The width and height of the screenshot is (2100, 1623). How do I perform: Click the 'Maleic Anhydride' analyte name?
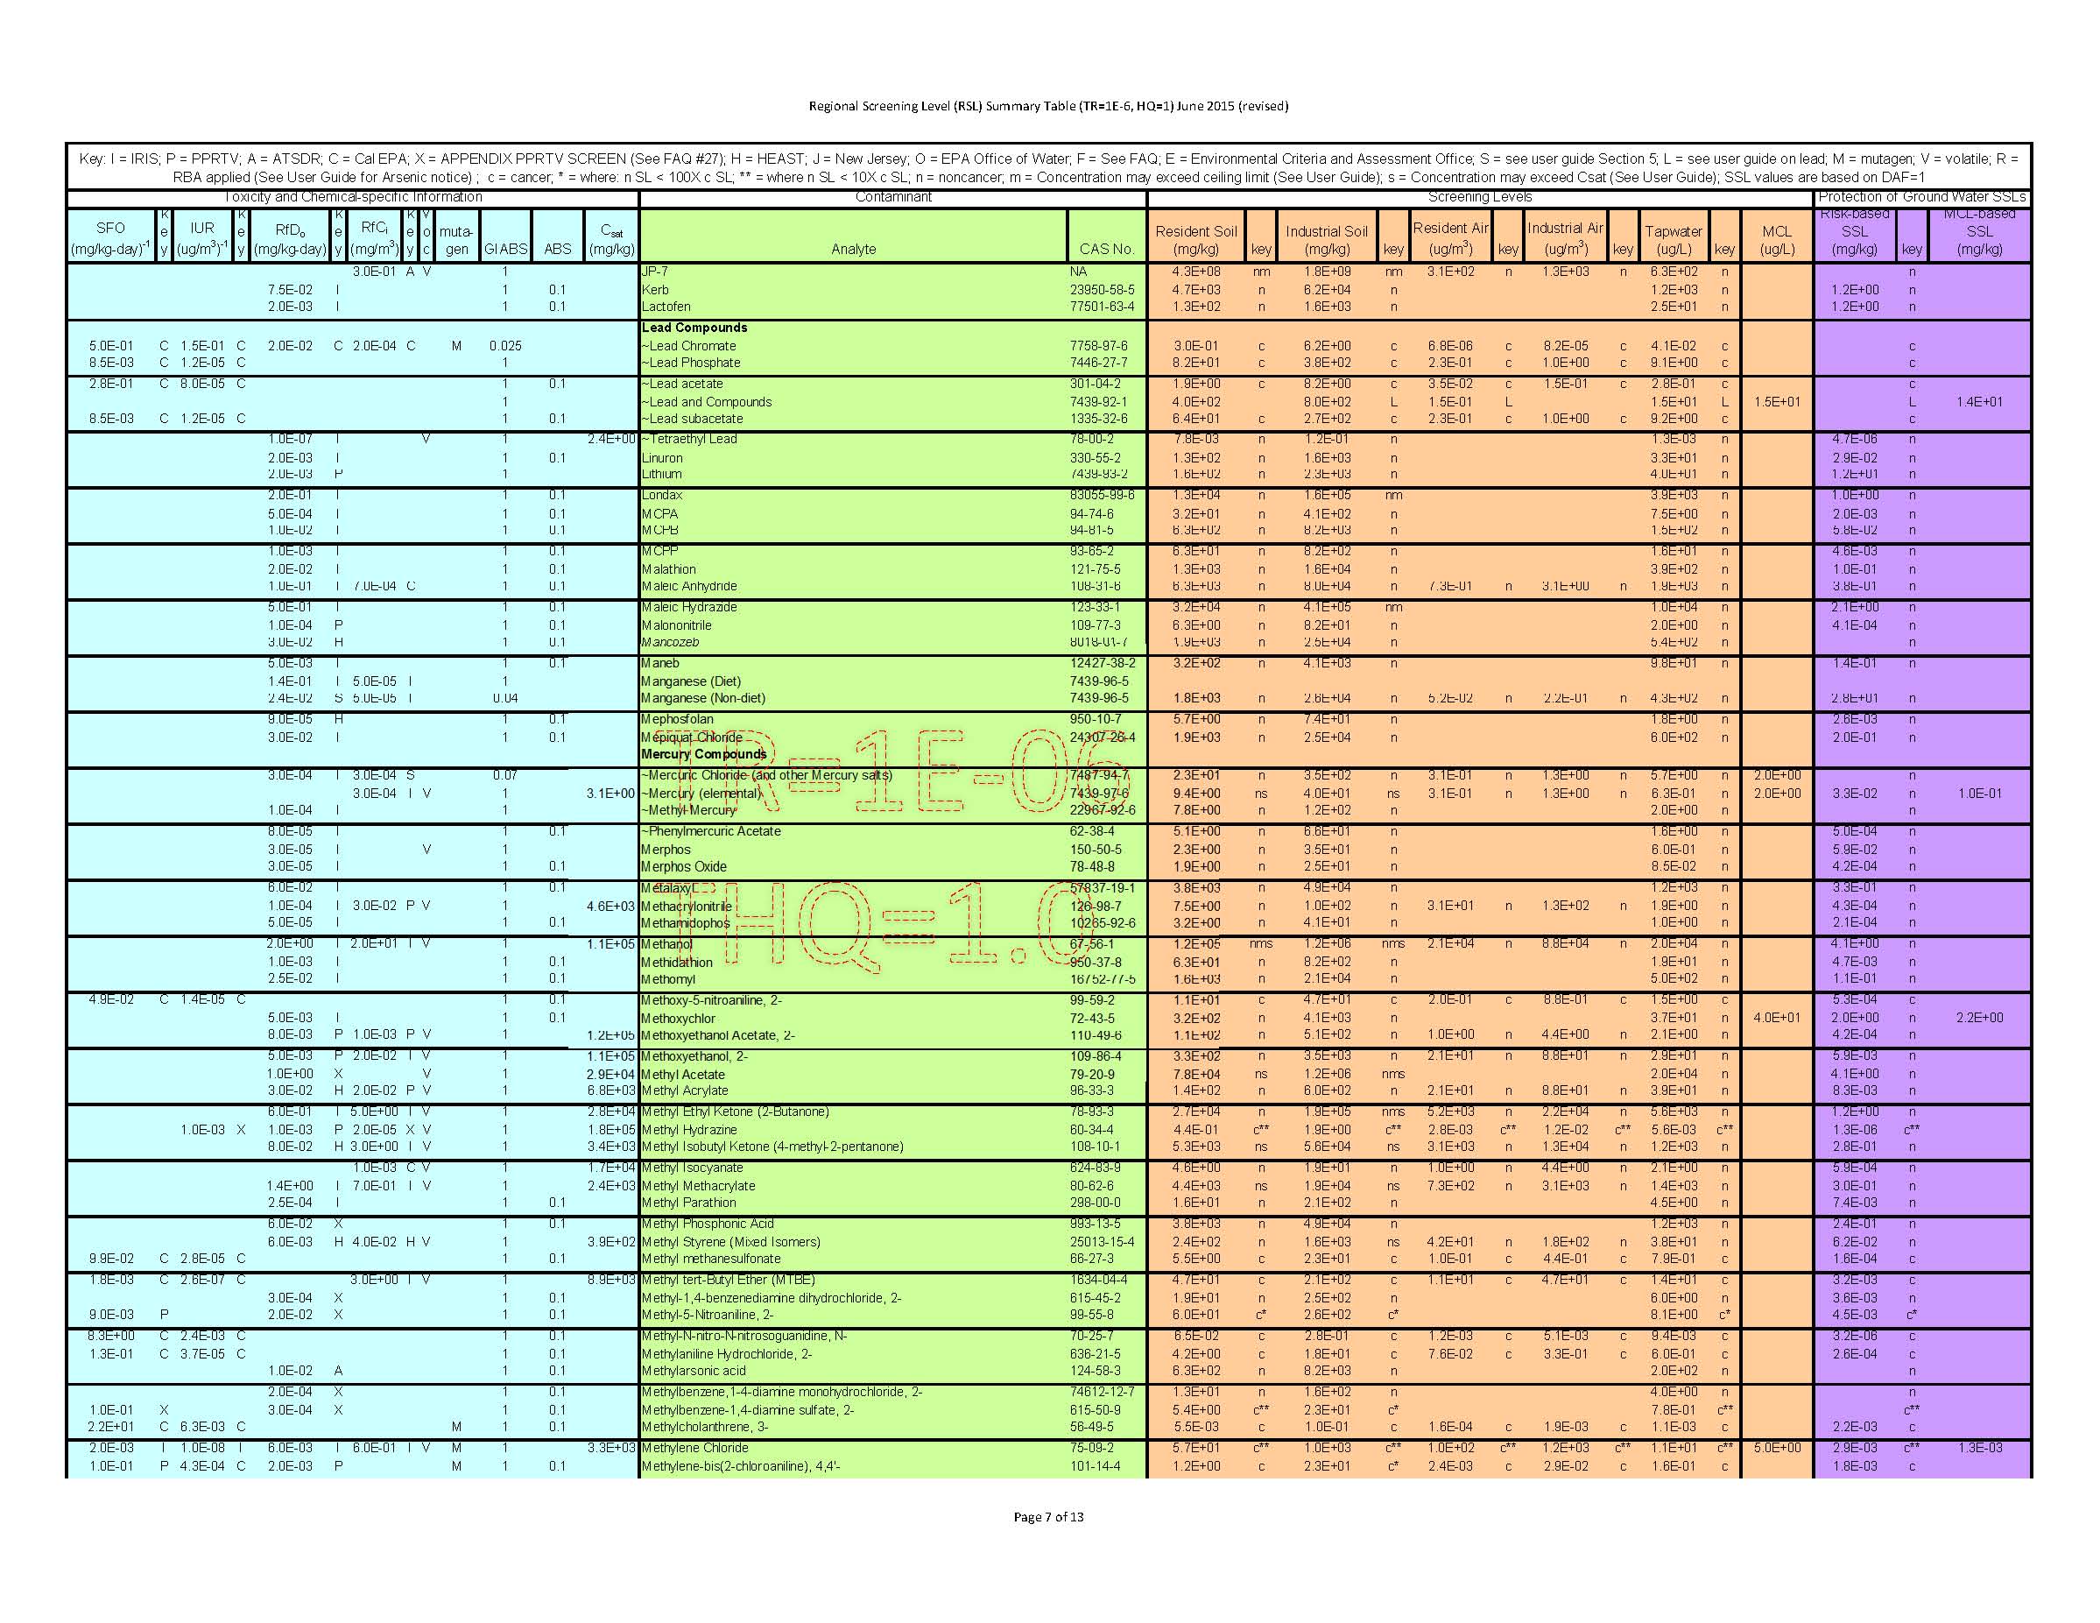tap(689, 586)
